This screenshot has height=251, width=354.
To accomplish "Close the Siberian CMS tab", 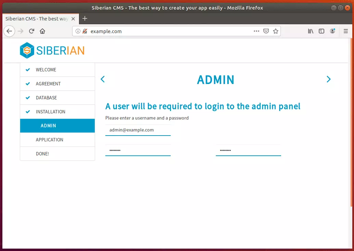I will pyautogui.click(x=73, y=19).
